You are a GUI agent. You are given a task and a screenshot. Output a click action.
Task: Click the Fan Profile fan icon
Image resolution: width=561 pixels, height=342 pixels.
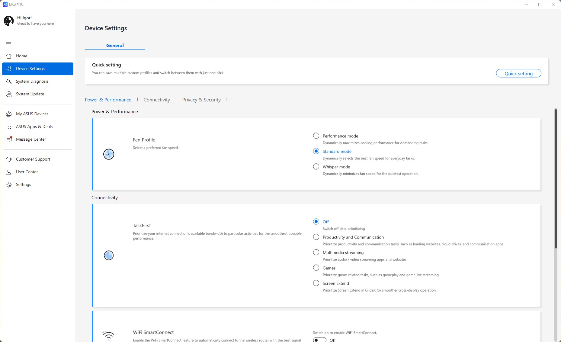[109, 154]
